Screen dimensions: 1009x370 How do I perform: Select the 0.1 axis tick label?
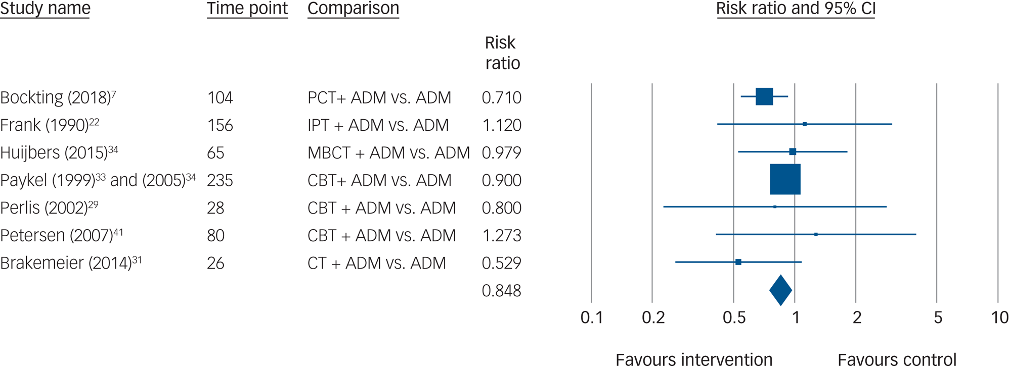click(592, 318)
